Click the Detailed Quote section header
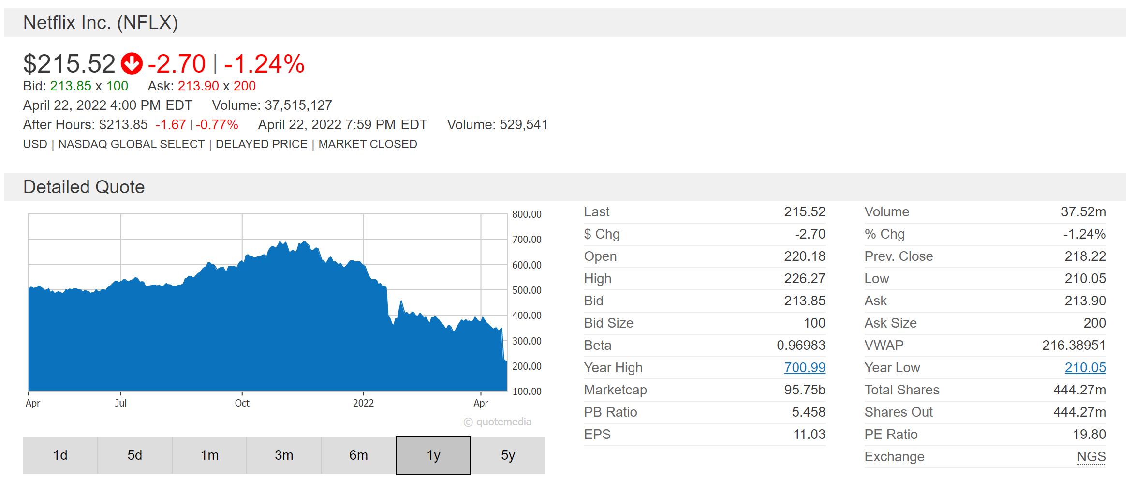Viewport: 1135px width, 497px height. (84, 187)
